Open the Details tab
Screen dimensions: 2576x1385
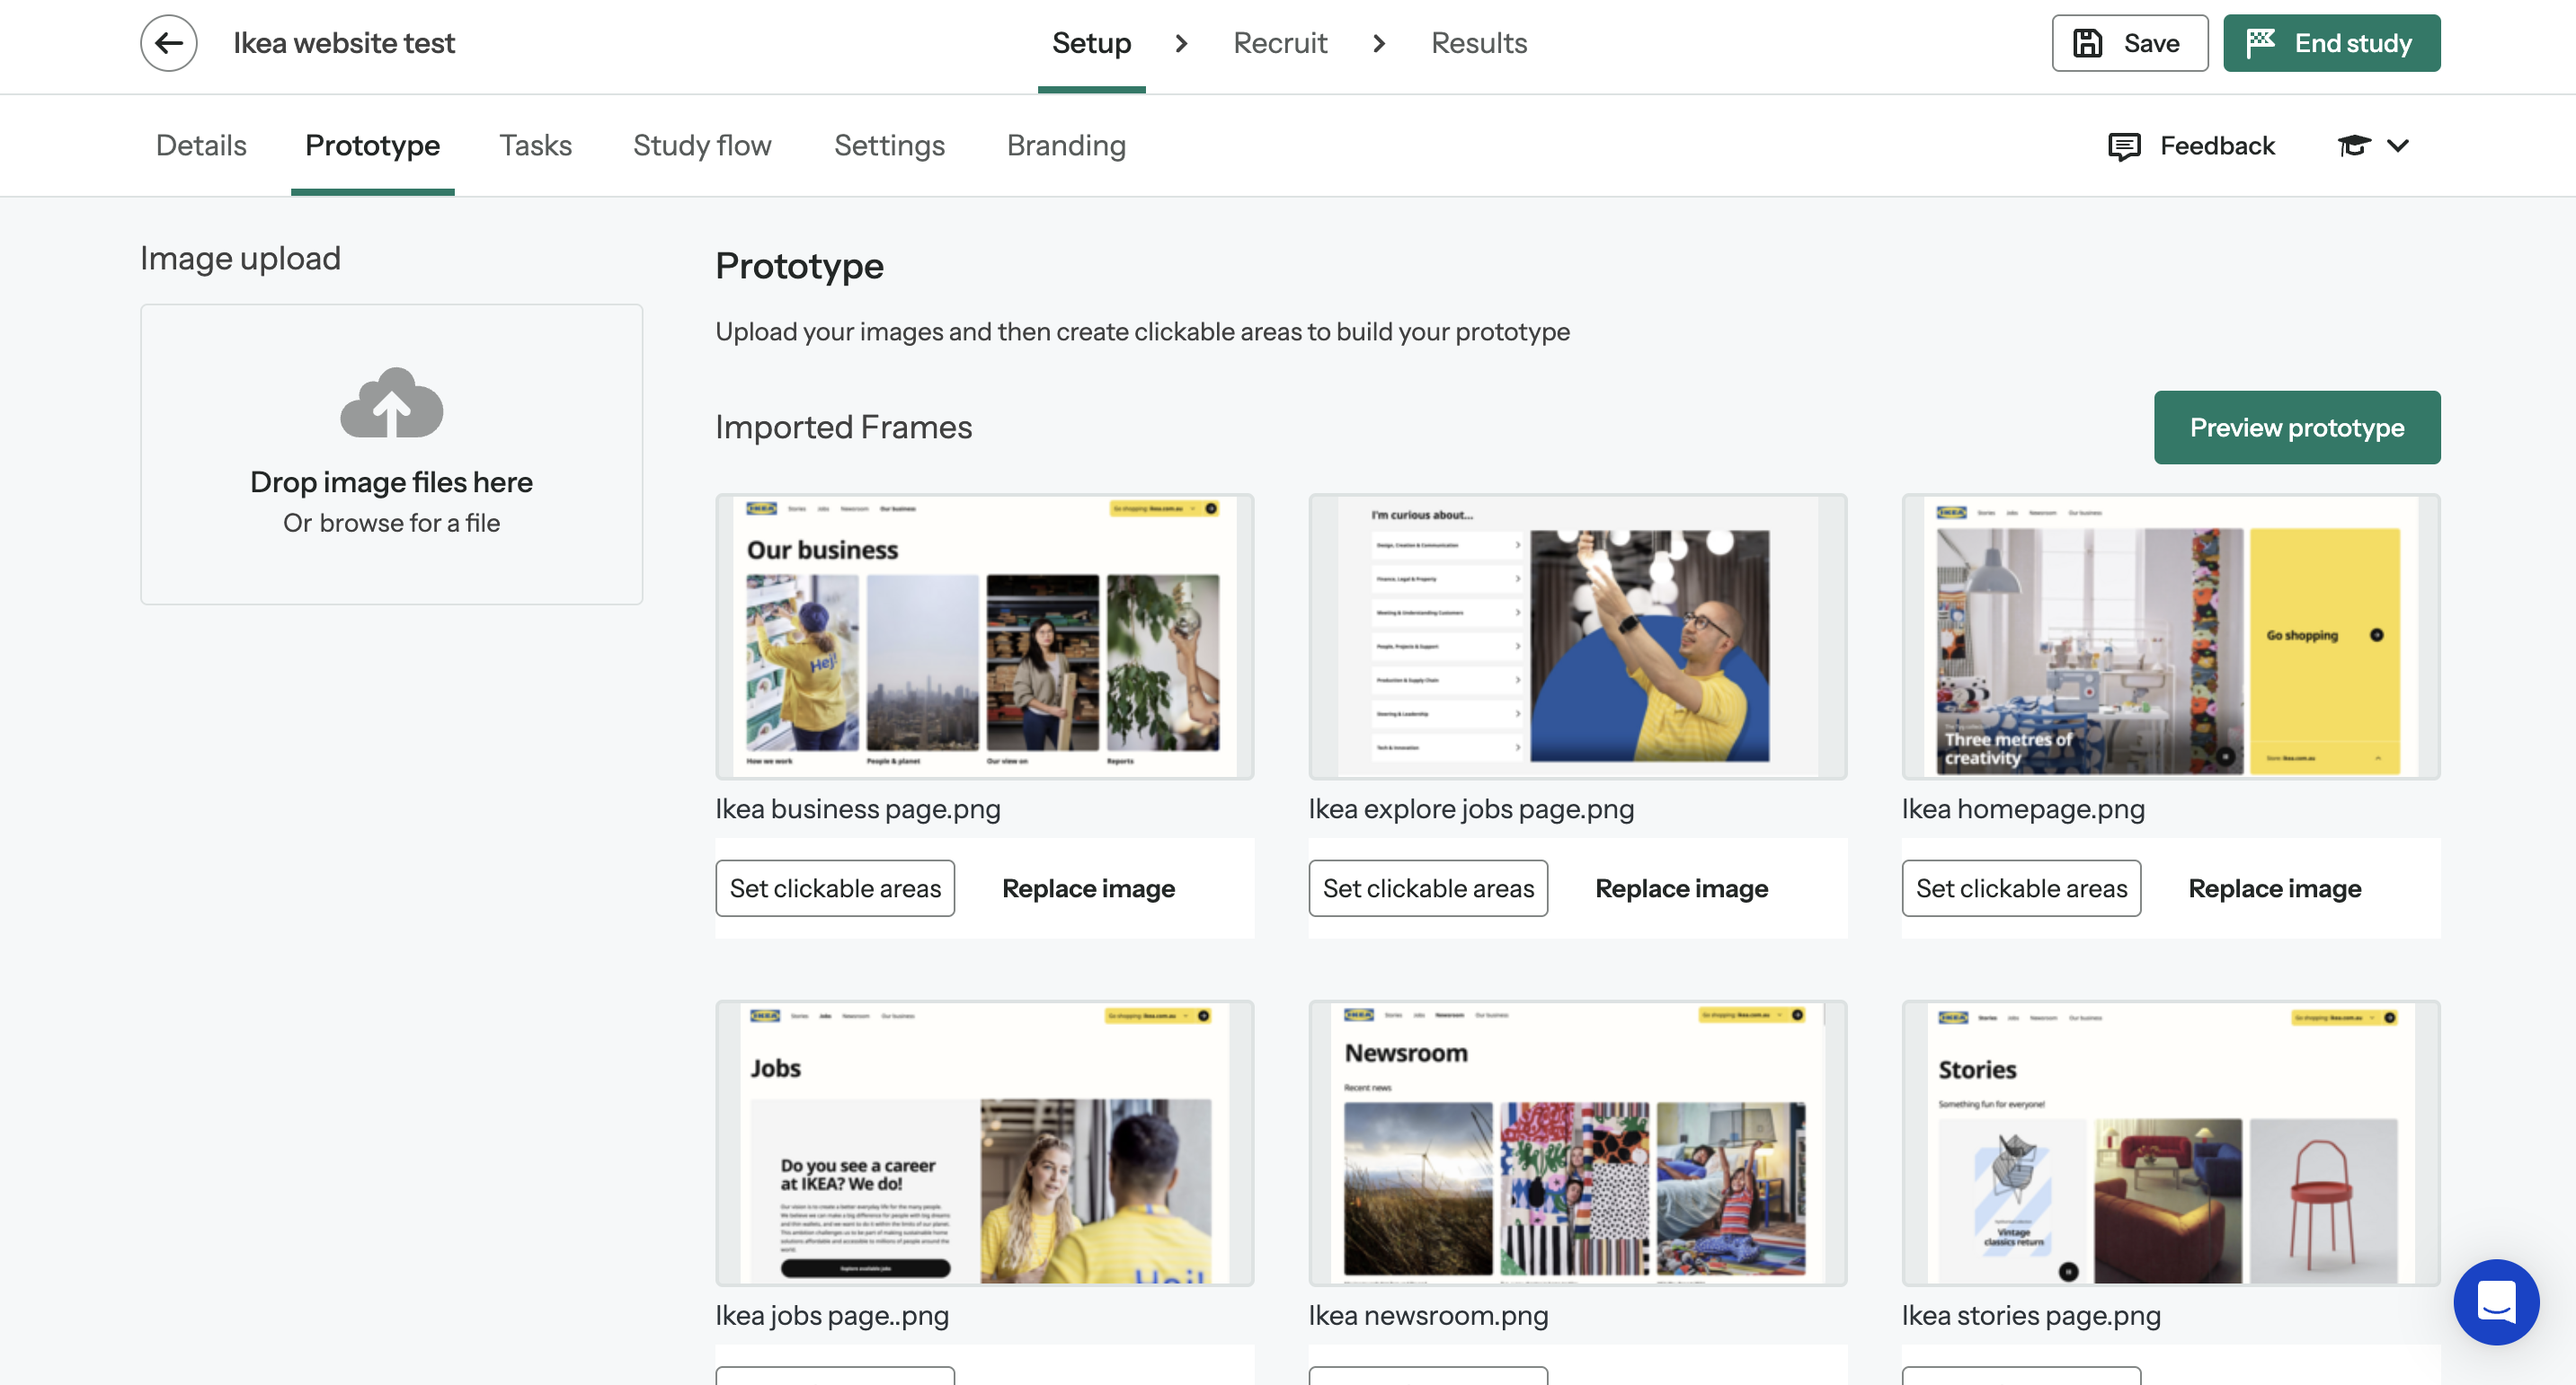point(201,146)
